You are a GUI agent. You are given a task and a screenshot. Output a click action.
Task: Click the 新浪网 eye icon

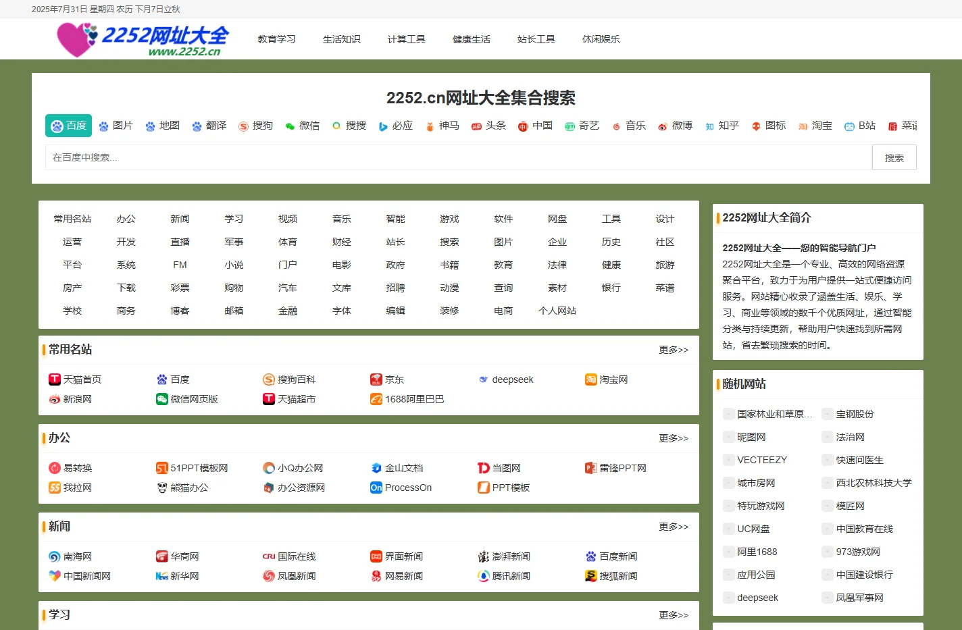(55, 399)
